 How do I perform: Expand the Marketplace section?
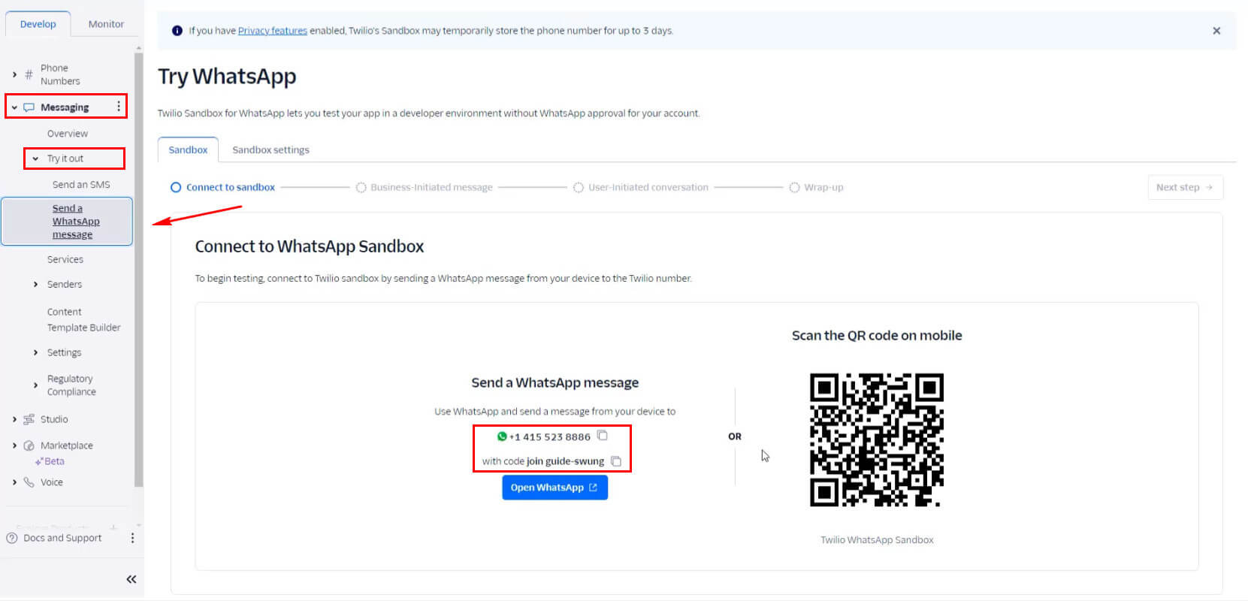(14, 445)
